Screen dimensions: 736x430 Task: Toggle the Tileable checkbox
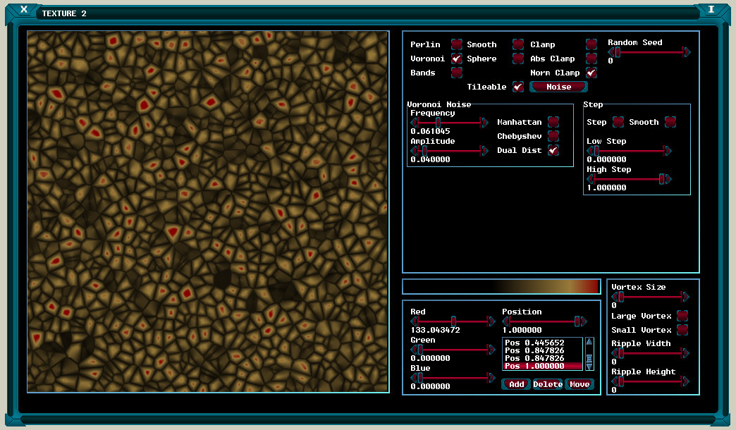[517, 87]
